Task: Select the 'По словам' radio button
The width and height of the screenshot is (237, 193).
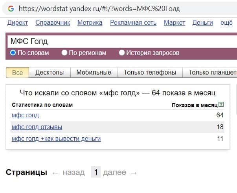Action: click(13, 53)
